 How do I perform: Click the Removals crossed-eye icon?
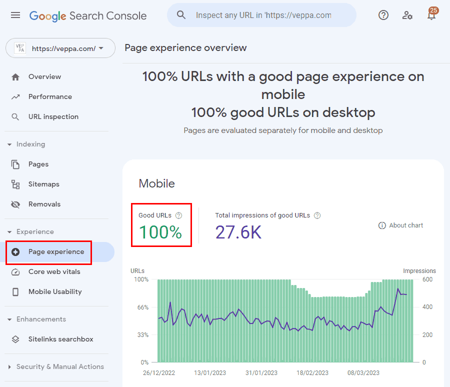click(x=15, y=204)
